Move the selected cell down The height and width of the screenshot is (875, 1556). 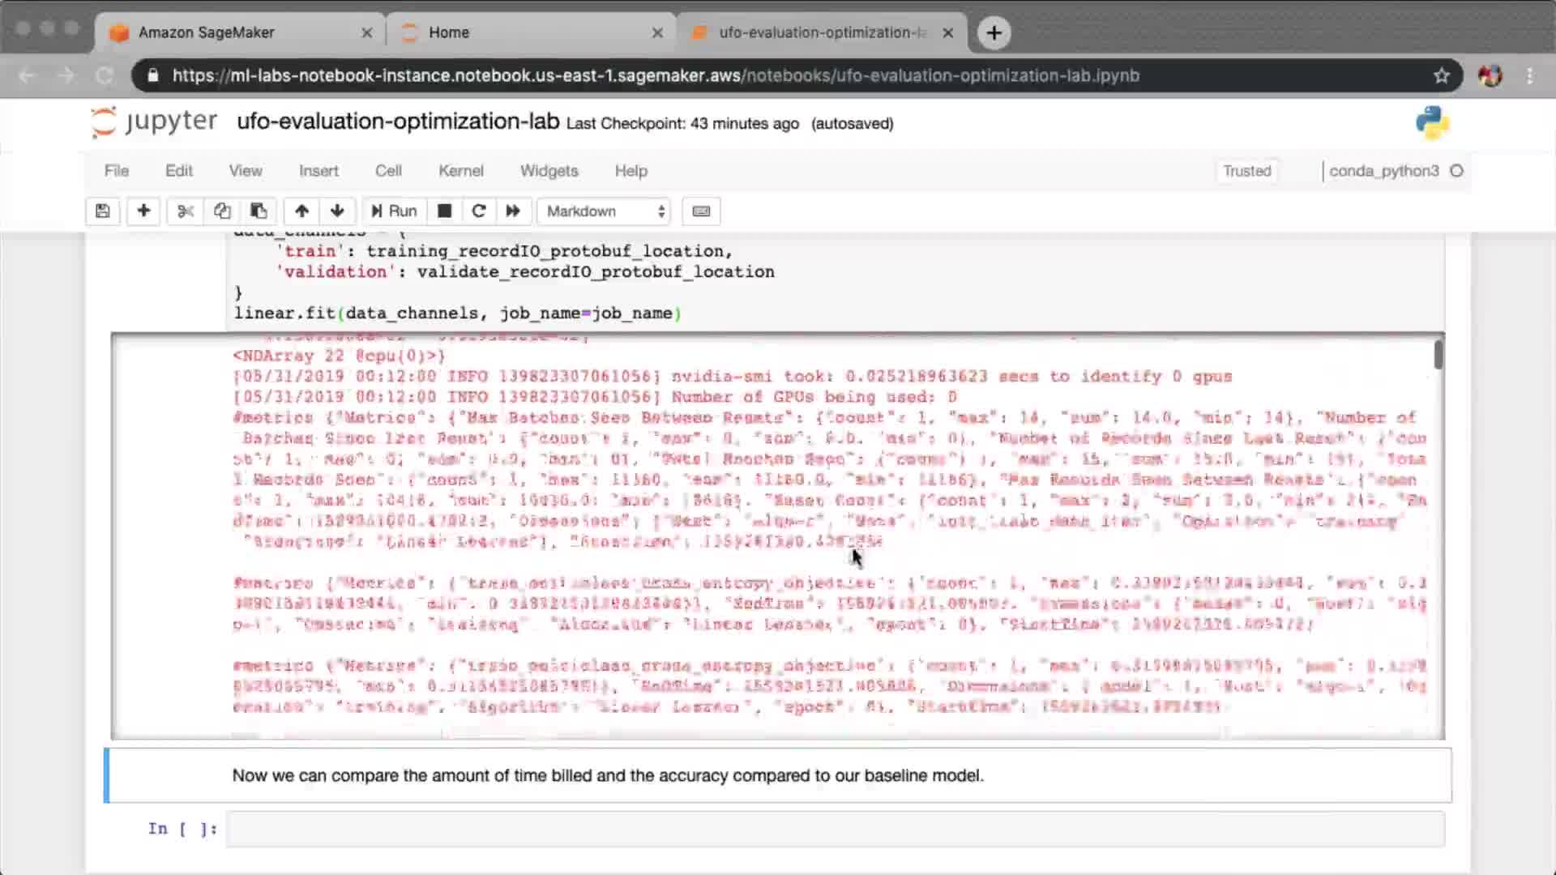coord(337,211)
